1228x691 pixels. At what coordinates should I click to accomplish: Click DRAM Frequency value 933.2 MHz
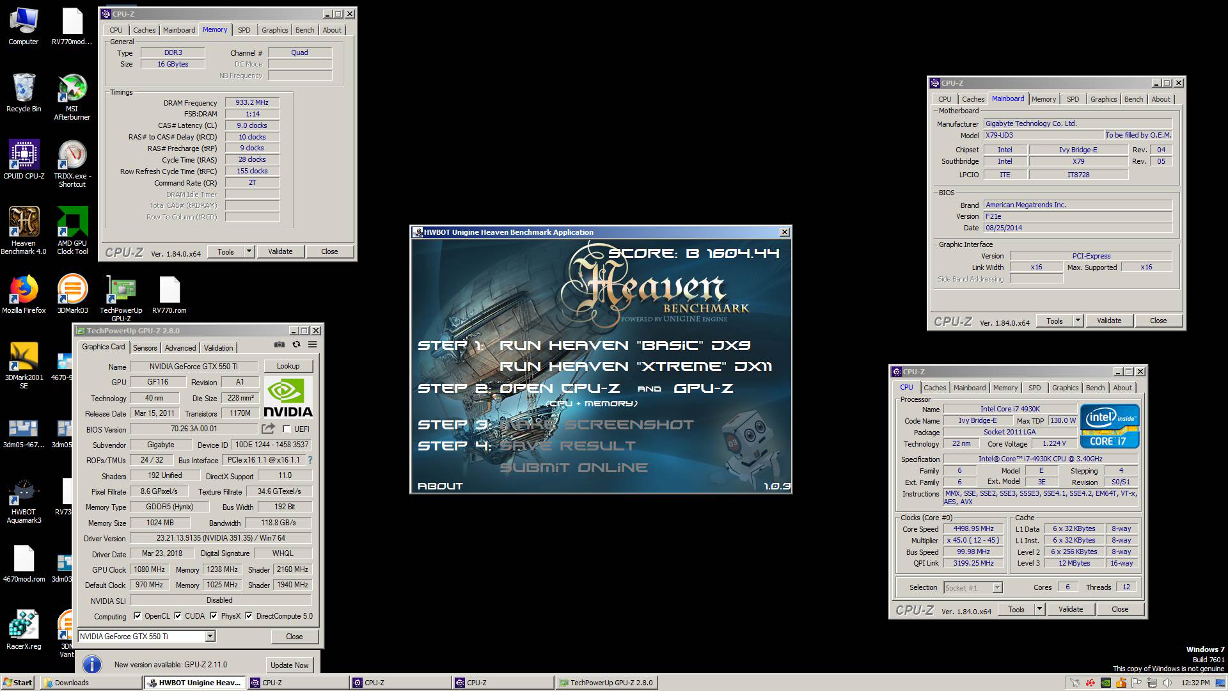pos(252,102)
